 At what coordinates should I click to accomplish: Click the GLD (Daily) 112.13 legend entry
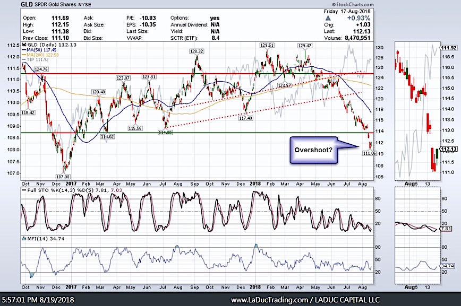tap(49, 45)
